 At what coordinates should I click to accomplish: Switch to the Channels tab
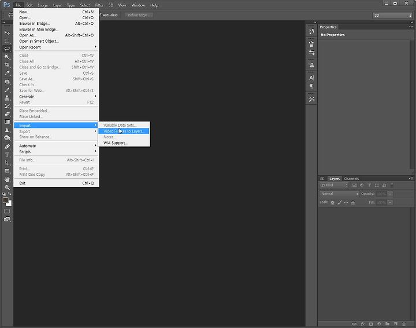point(351,179)
